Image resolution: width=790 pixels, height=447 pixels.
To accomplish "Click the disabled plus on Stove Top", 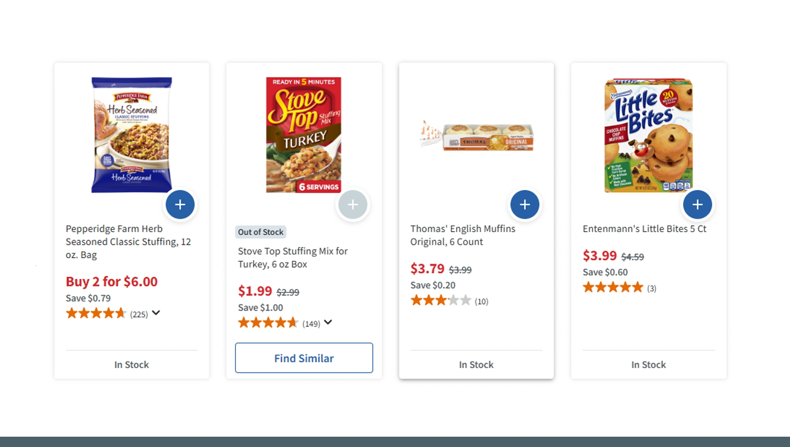I will pos(353,204).
